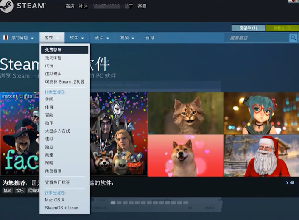
Task: Click the search magnifier icon
Action: [293, 38]
